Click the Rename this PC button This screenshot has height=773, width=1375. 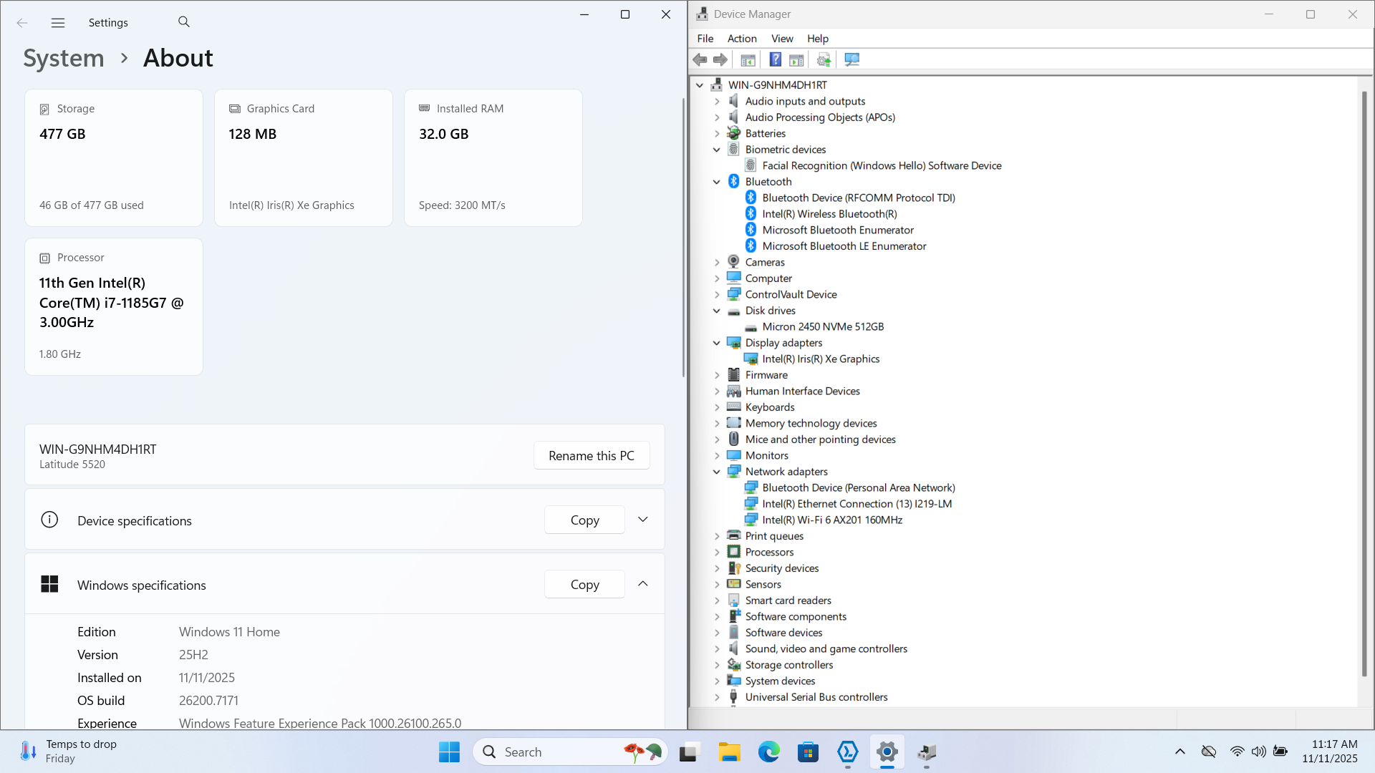[591, 456]
